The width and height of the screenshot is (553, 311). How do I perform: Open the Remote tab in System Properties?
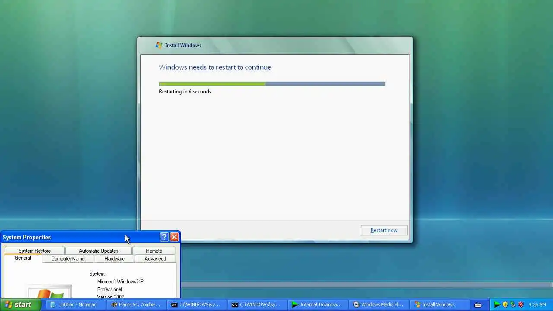[x=154, y=251]
